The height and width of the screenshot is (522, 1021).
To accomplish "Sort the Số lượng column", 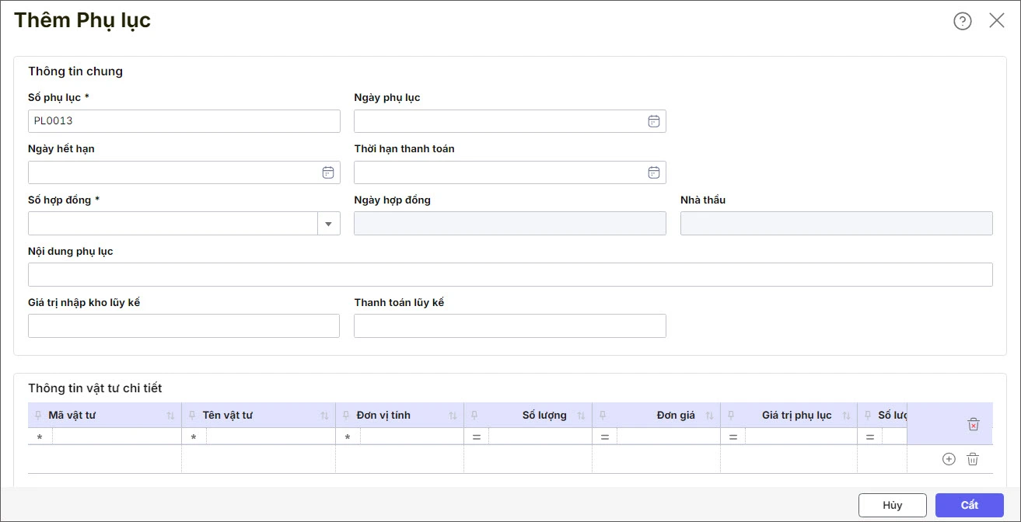I will [581, 416].
